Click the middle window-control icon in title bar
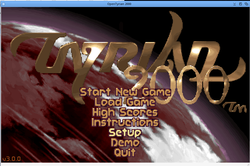This screenshot has height=166, width=250. 240,4
